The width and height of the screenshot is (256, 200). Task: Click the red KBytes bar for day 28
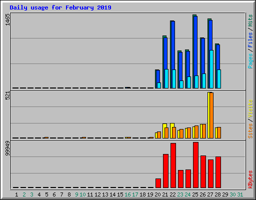(x=218, y=172)
